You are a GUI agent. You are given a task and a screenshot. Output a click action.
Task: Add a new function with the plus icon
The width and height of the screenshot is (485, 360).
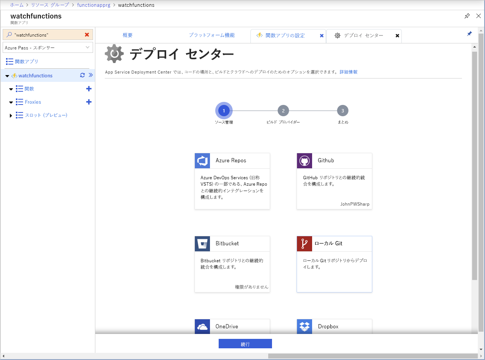[89, 89]
